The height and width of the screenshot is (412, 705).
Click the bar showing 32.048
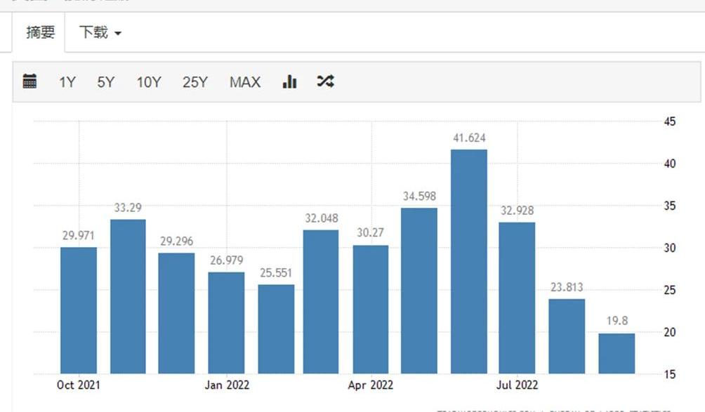click(321, 302)
